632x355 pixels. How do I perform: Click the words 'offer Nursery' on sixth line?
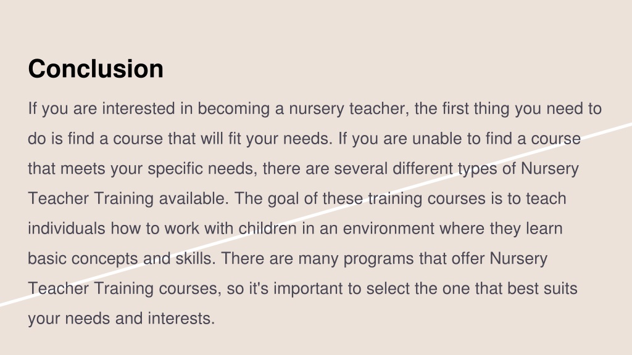[499, 258]
